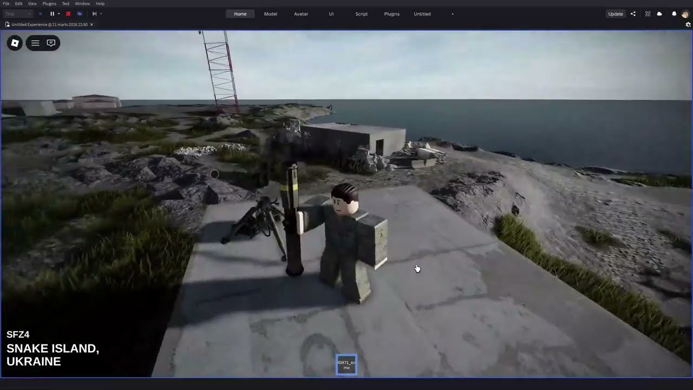Close the Untitled Experience tab
The height and width of the screenshot is (390, 693).
91,24
